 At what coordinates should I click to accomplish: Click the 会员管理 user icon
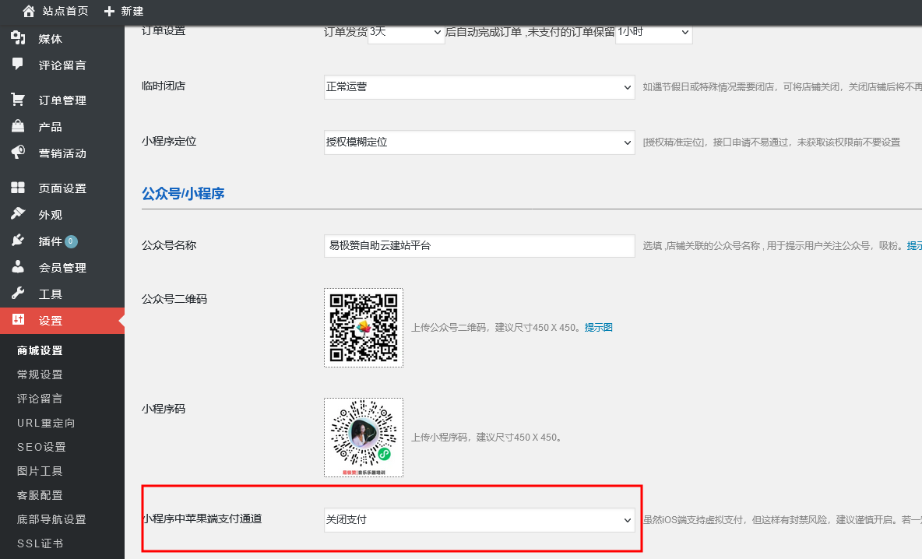18,267
